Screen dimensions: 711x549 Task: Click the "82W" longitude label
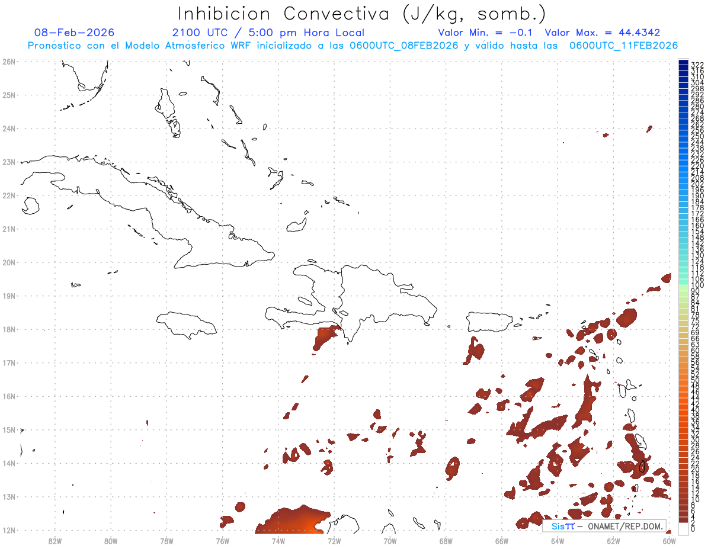point(55,540)
